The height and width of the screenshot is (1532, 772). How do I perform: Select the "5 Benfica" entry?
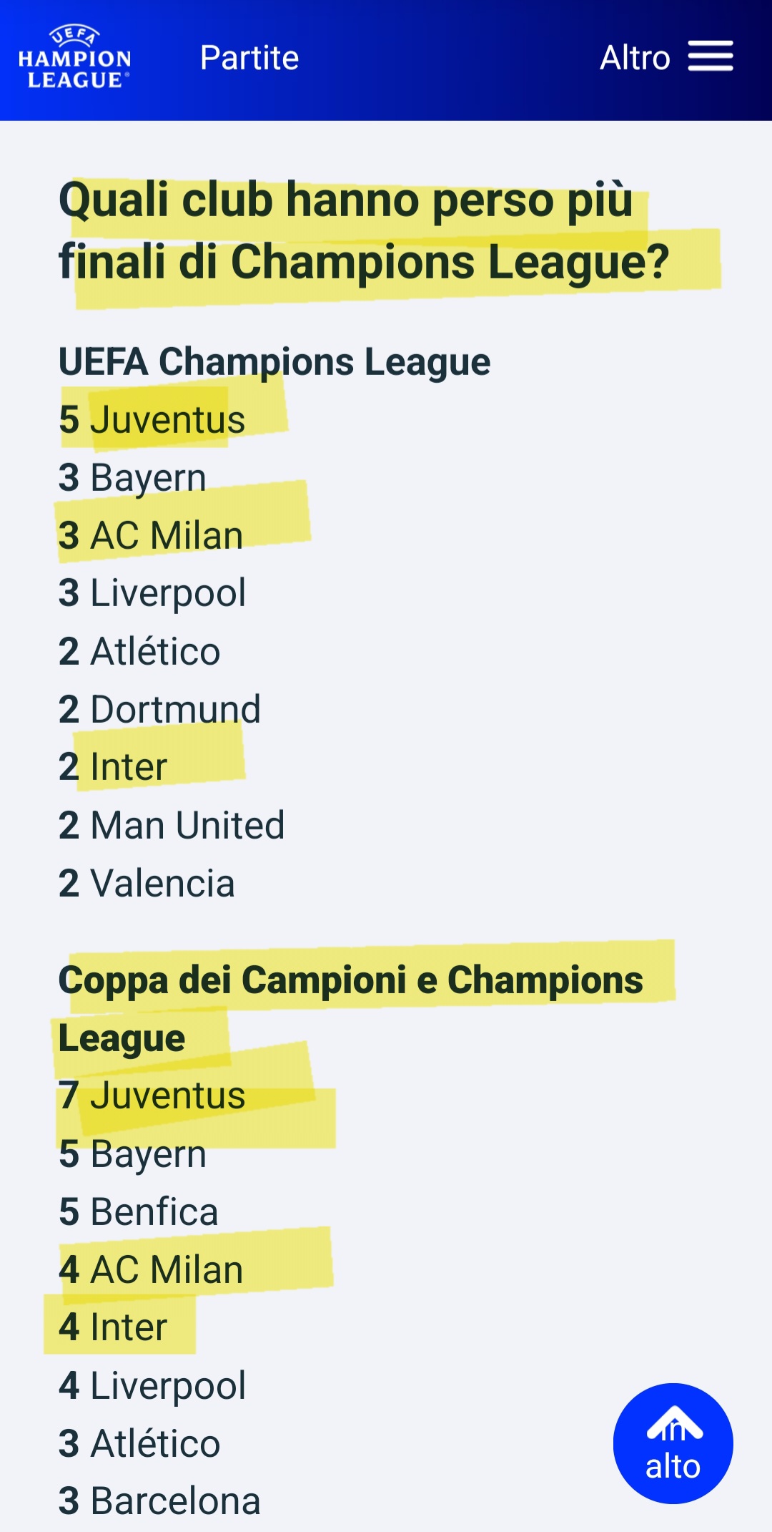[x=138, y=1211]
